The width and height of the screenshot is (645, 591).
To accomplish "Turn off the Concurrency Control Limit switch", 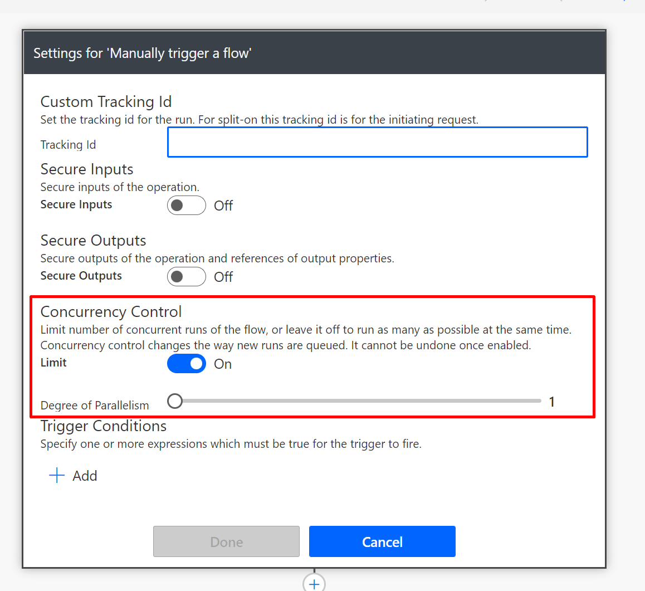I will click(187, 364).
